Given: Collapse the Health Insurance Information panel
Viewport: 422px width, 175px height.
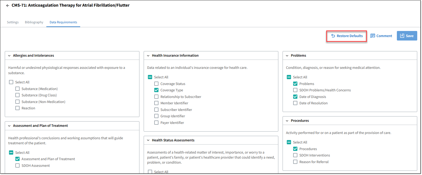Looking at the screenshot, I should tap(148, 56).
